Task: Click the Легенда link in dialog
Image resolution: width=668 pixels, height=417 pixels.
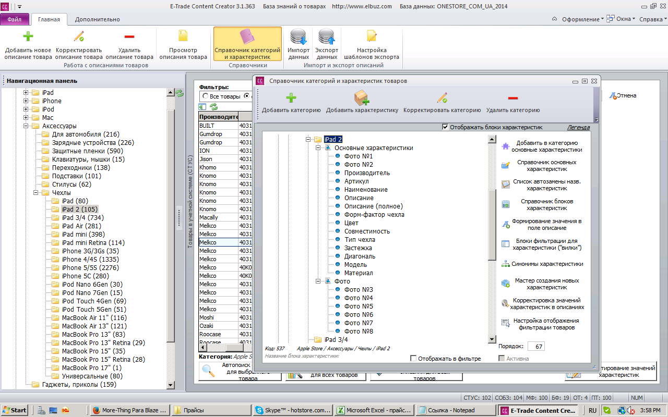Action: pos(578,127)
